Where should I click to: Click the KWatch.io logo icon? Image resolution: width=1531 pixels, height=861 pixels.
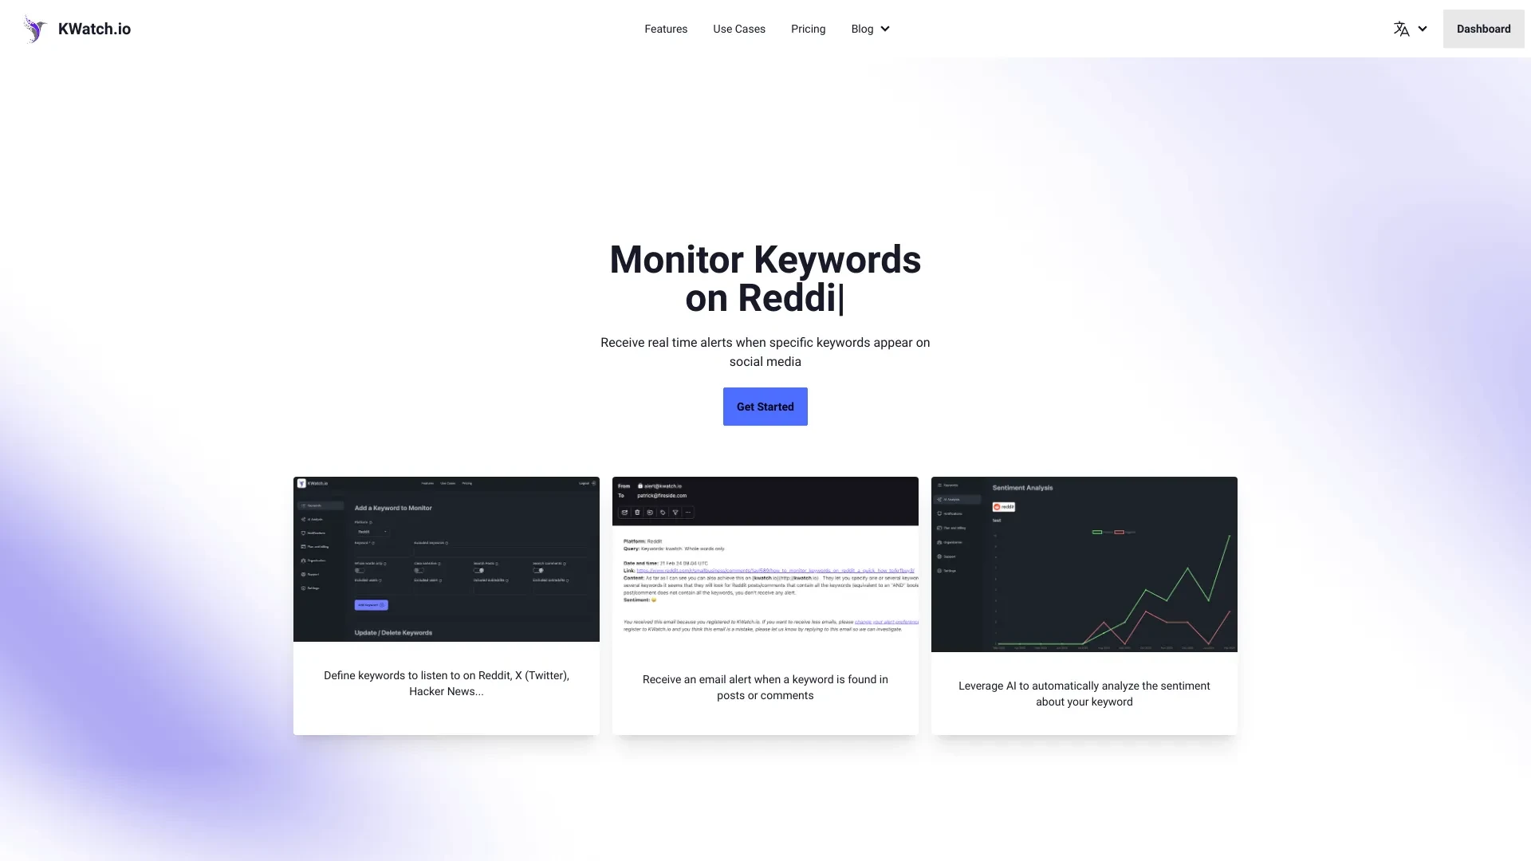(35, 29)
